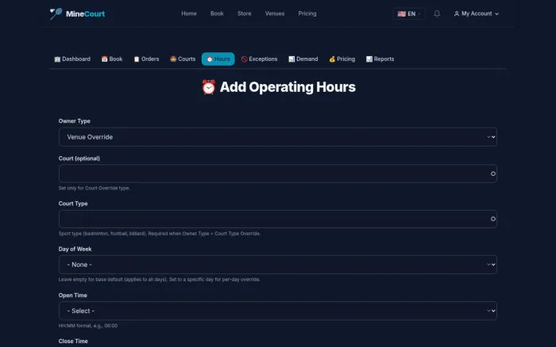The image size is (556, 347).
Task: Click the 'Set only for Court Override type.' hint
Action: (95, 189)
